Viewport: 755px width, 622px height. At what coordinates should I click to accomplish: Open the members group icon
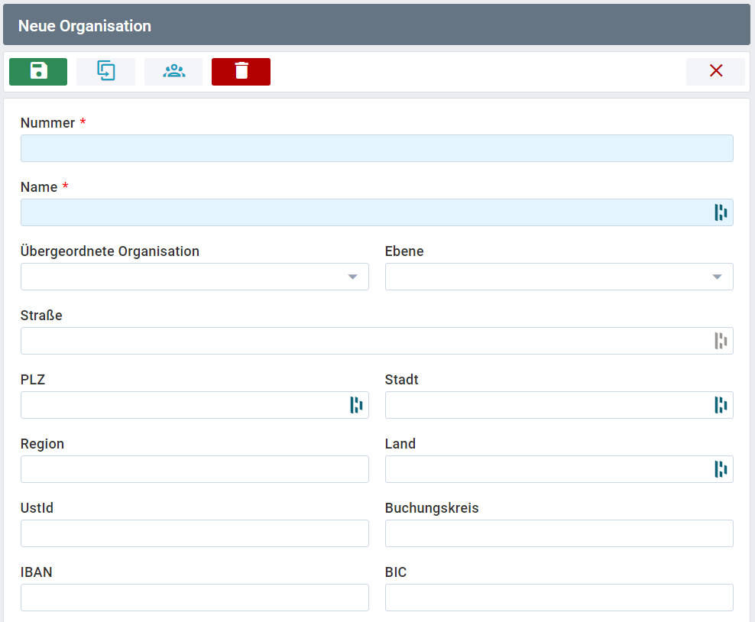pyautogui.click(x=173, y=72)
